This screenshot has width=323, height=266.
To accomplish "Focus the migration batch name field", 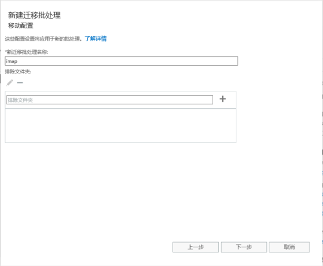I will tap(121, 61).
